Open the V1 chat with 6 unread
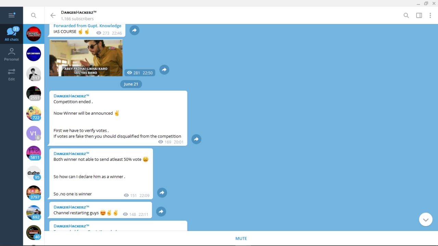The image size is (438, 246). coord(34,133)
